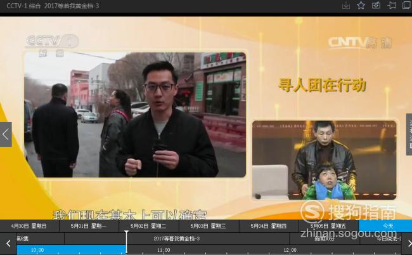The image size is (412, 255).
Task: Click the white playhead marker on timeline
Action: [126, 242]
